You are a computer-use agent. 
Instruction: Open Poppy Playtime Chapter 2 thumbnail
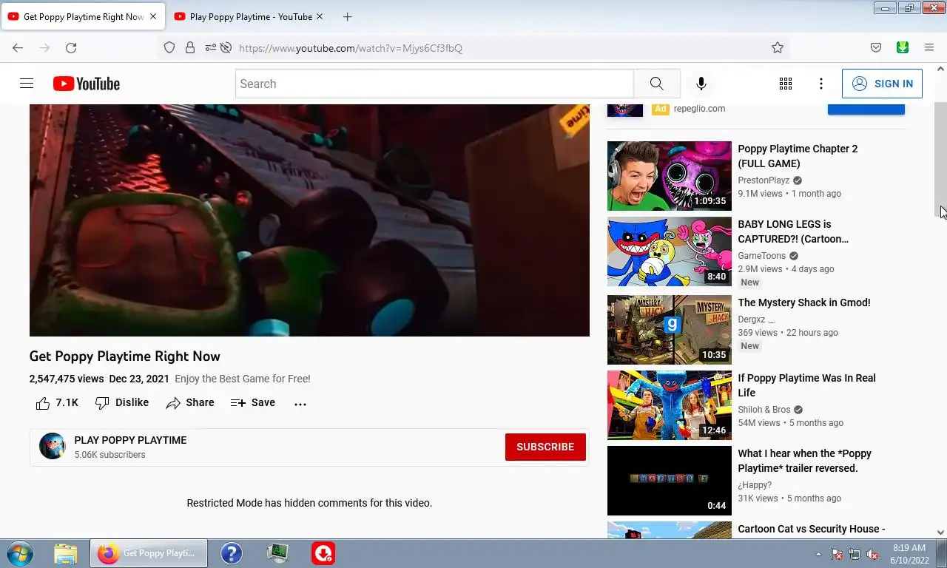670,176
